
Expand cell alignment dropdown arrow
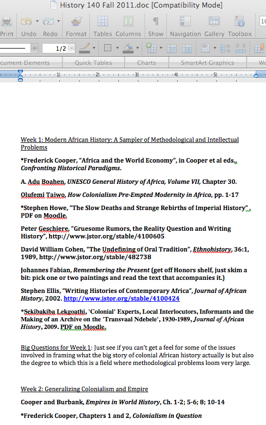(x=215, y=48)
